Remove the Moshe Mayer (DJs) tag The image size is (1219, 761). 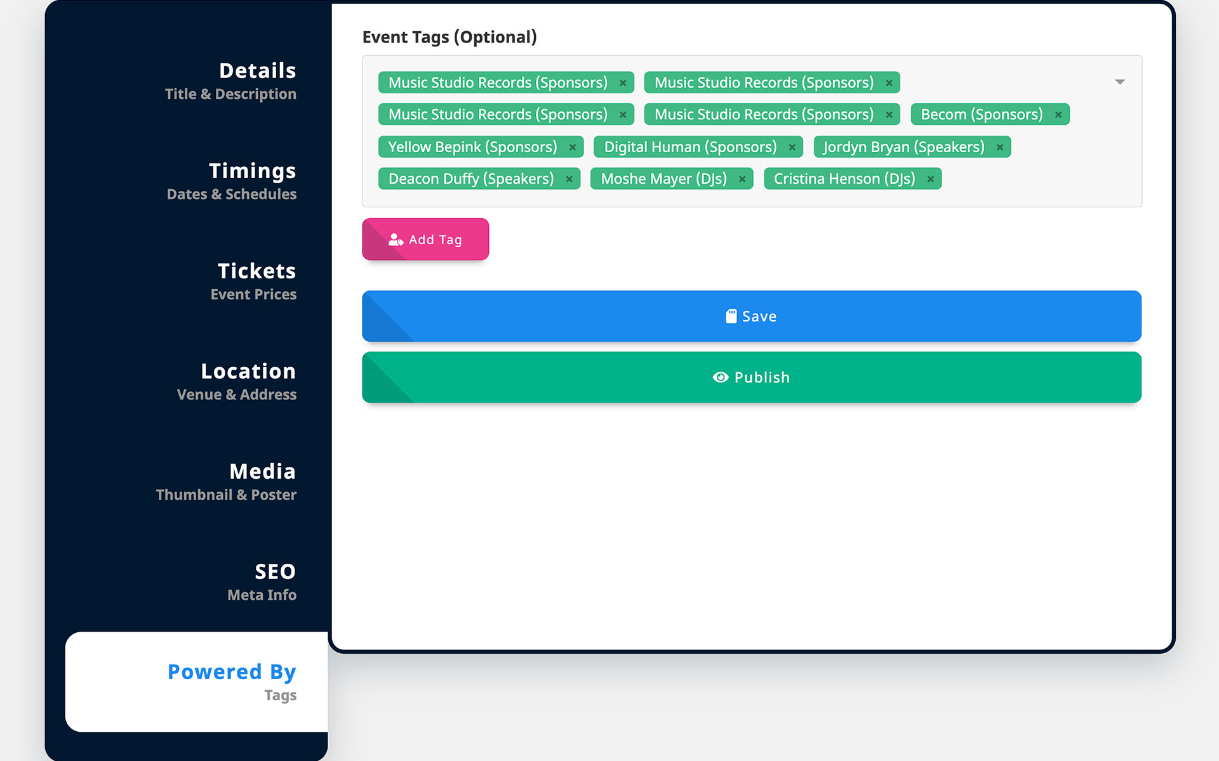[742, 179]
